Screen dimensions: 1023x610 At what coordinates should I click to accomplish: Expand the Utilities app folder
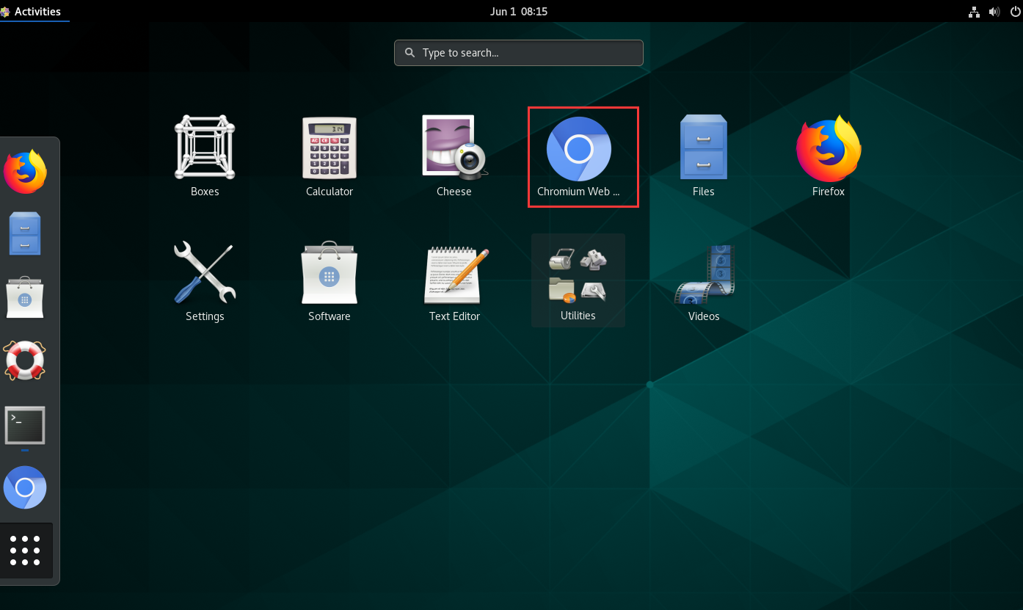point(578,281)
